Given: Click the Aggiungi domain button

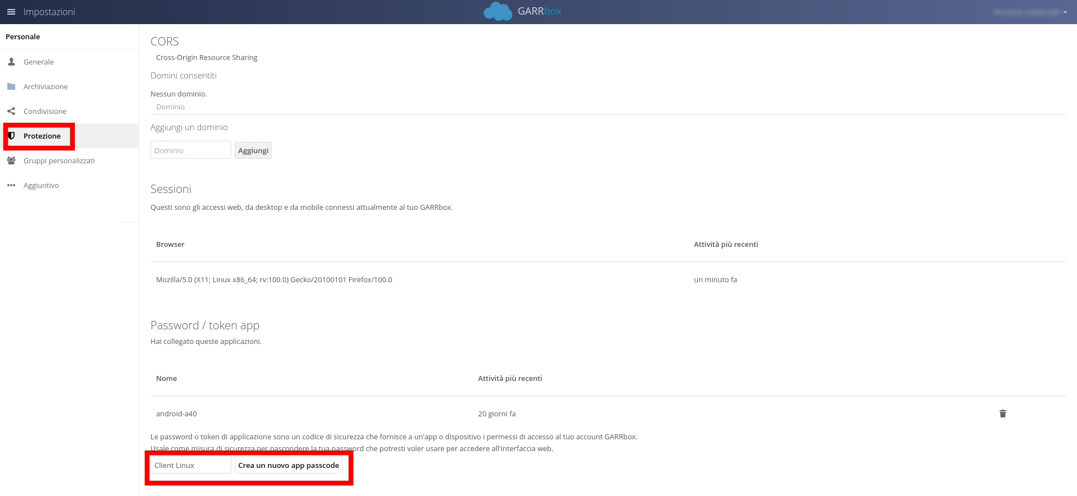Looking at the screenshot, I should coord(253,150).
